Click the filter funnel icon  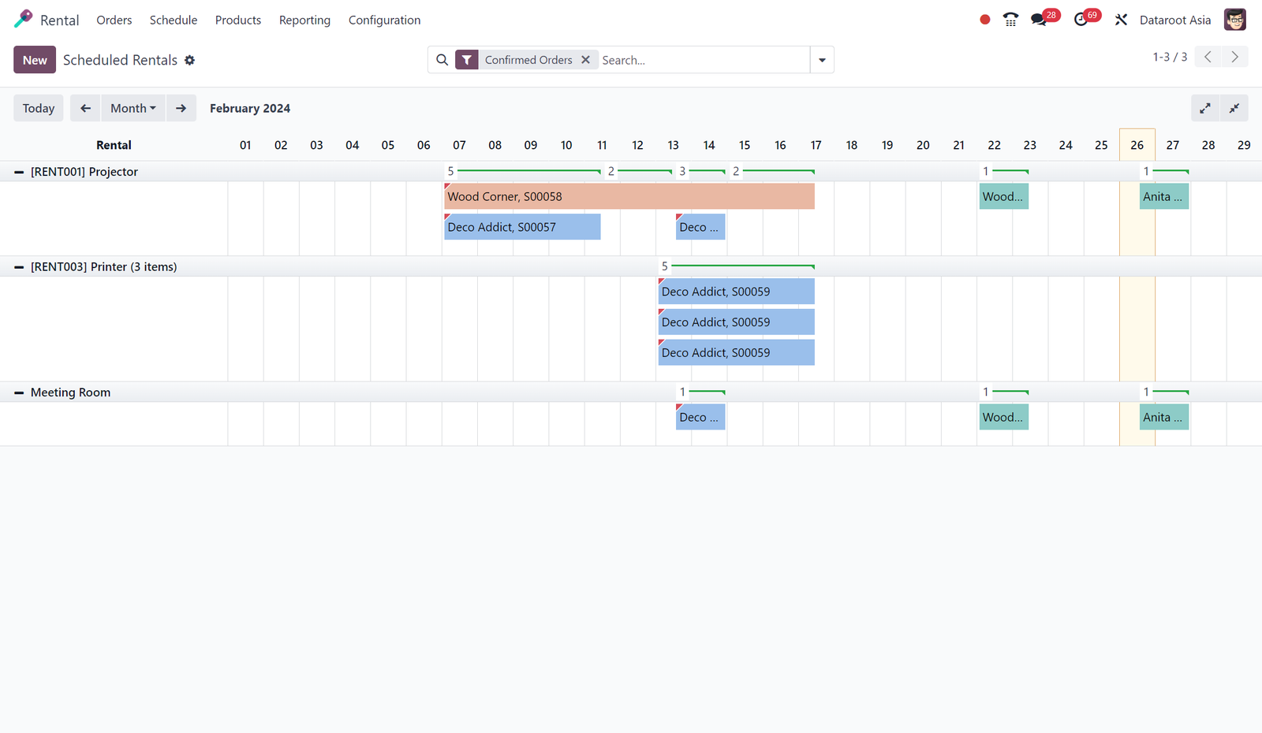click(x=467, y=60)
